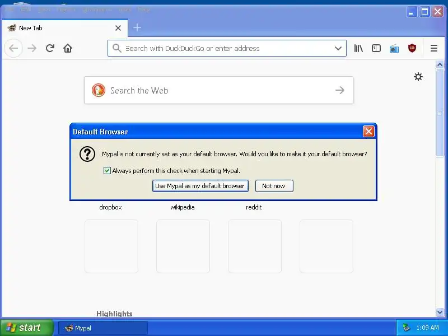
Task: Submit web search with the arrow button
Action: point(340,90)
